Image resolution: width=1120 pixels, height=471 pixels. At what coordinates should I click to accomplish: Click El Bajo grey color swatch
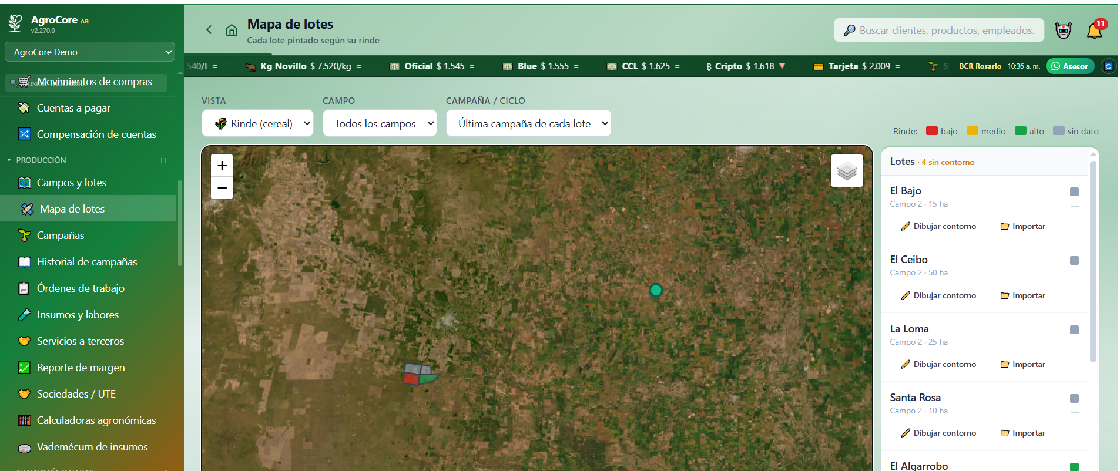[x=1074, y=191]
